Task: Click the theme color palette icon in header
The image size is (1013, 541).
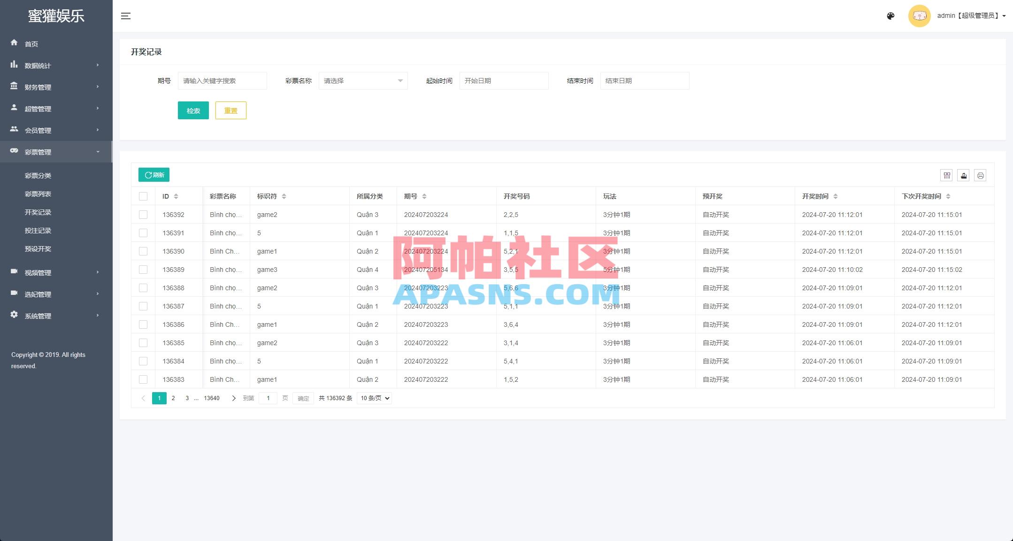Action: pos(890,15)
